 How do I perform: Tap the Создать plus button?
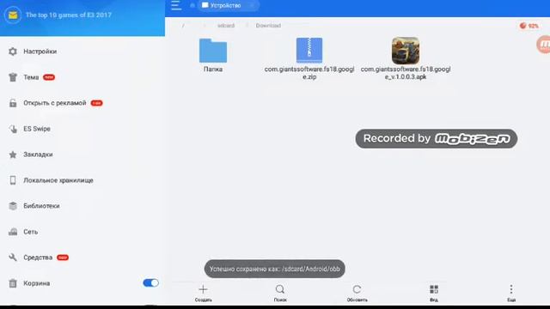pyautogui.click(x=203, y=293)
